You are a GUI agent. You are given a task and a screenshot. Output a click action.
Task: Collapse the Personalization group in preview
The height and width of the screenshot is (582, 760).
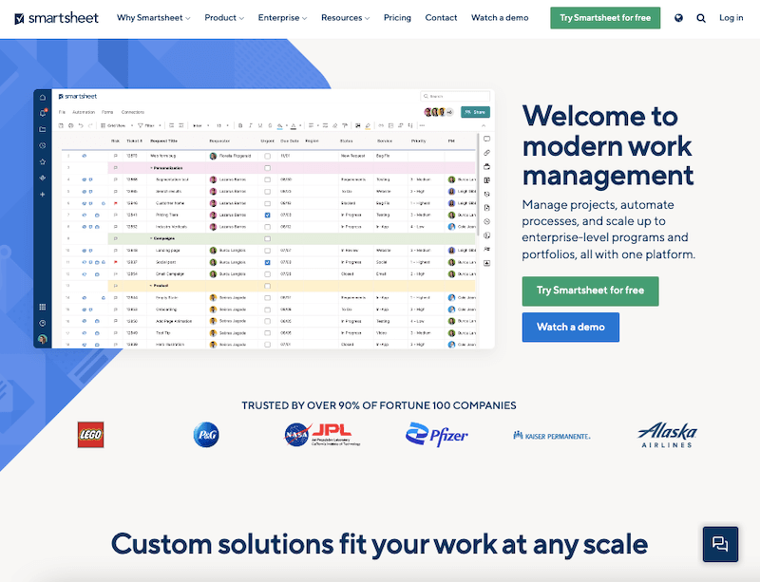tap(151, 168)
